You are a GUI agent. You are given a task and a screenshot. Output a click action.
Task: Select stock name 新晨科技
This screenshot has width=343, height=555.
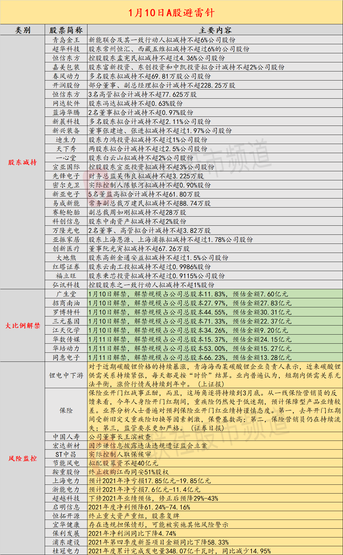coord(66,121)
